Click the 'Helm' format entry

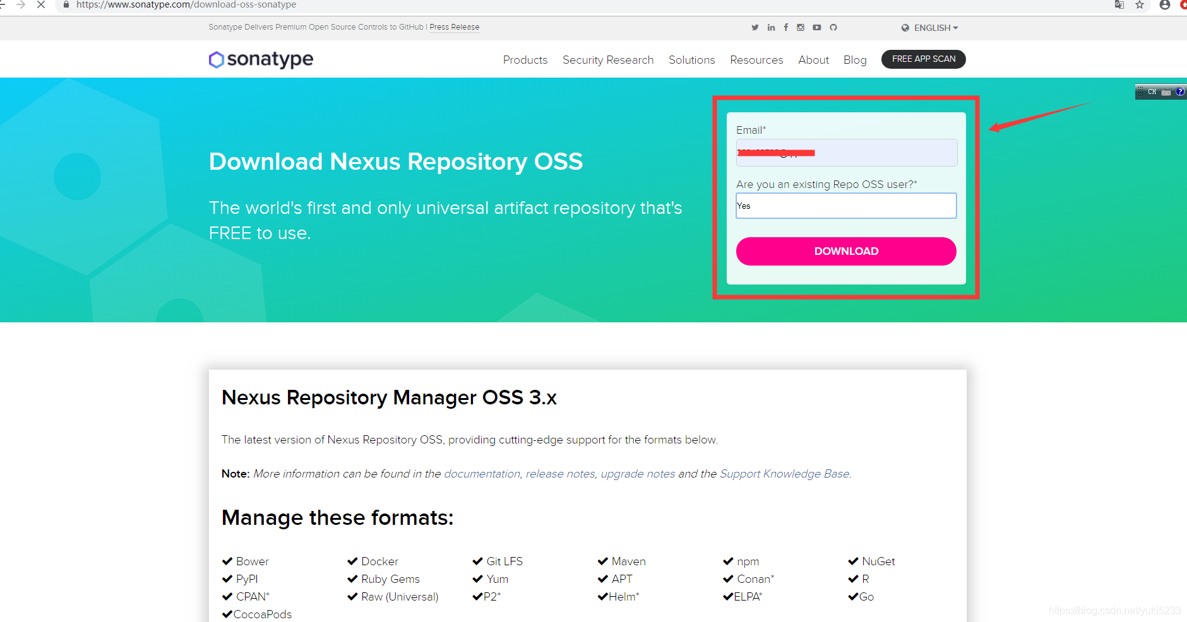coord(624,597)
